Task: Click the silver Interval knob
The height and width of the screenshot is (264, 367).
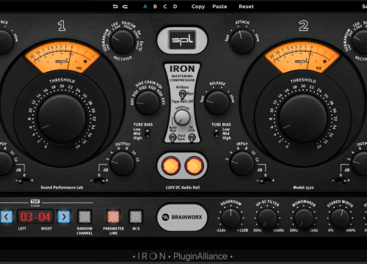Action: tap(182, 117)
